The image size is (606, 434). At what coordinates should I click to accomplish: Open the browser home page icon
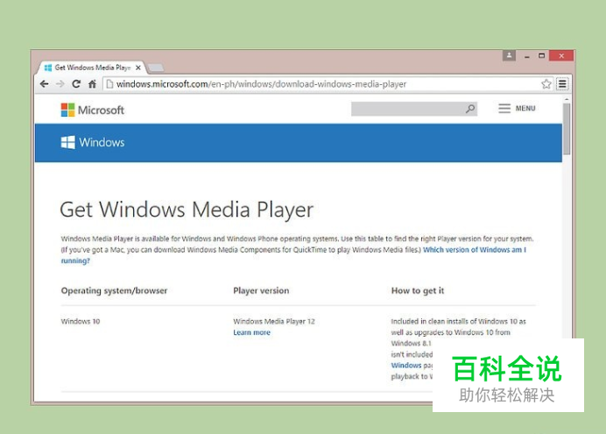click(x=92, y=84)
